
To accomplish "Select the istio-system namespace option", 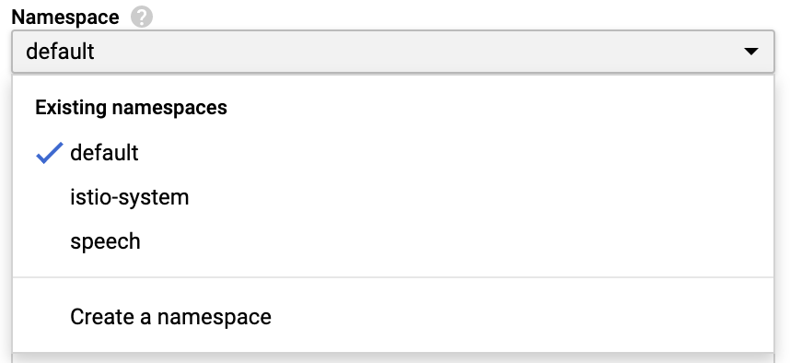I will click(393, 197).
